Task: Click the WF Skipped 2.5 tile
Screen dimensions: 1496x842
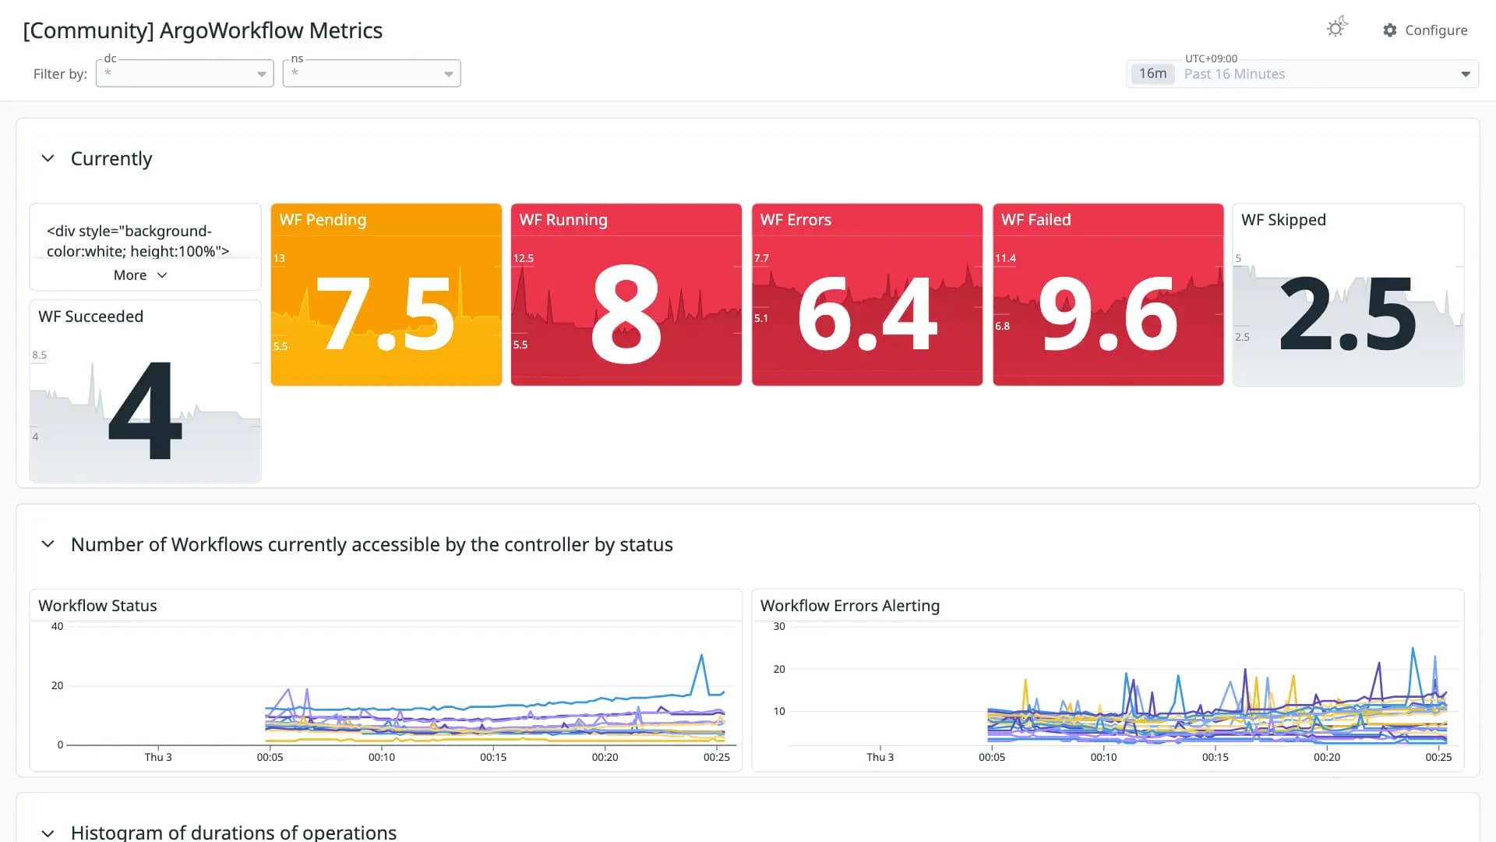Action: pyautogui.click(x=1349, y=295)
